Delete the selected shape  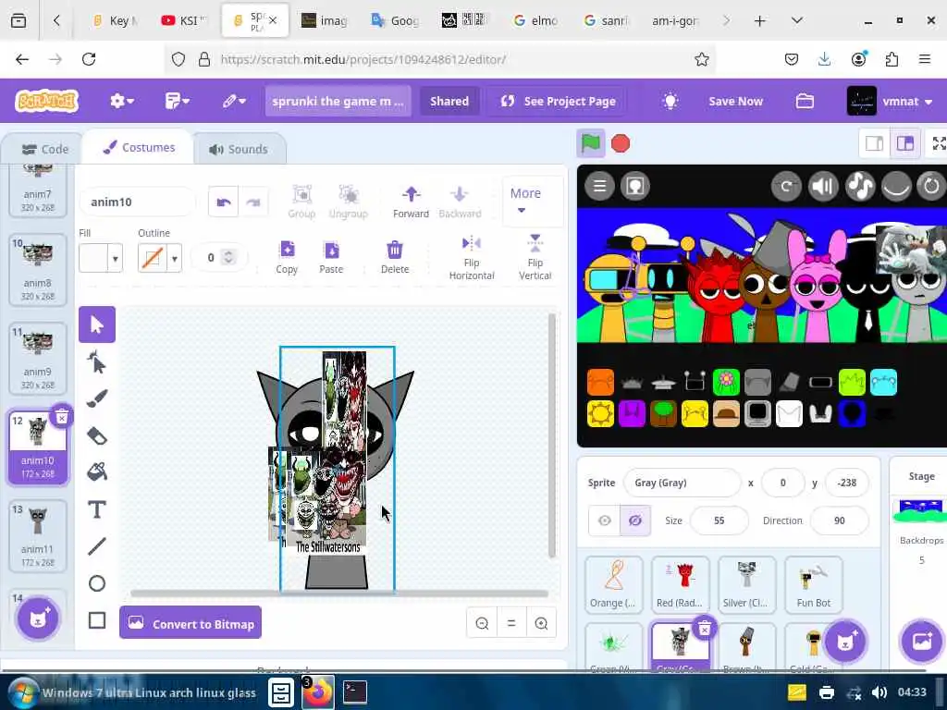[394, 257]
